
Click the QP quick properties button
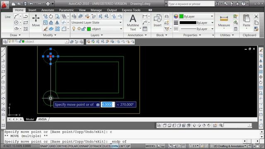pyautogui.click(x=128, y=146)
